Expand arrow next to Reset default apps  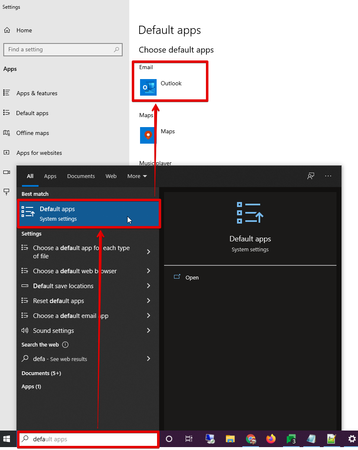[x=148, y=301]
